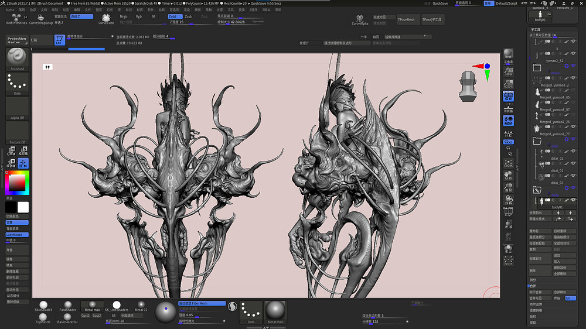The height and width of the screenshot is (329, 586).
Task: Toggle Edit mode button
Action: (59, 40)
